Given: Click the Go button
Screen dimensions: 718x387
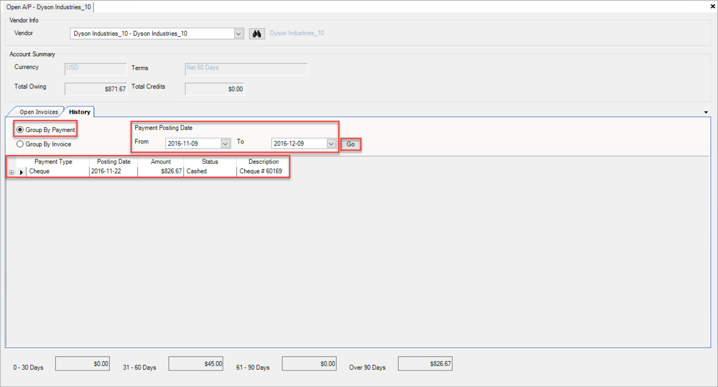Looking at the screenshot, I should click(x=351, y=144).
